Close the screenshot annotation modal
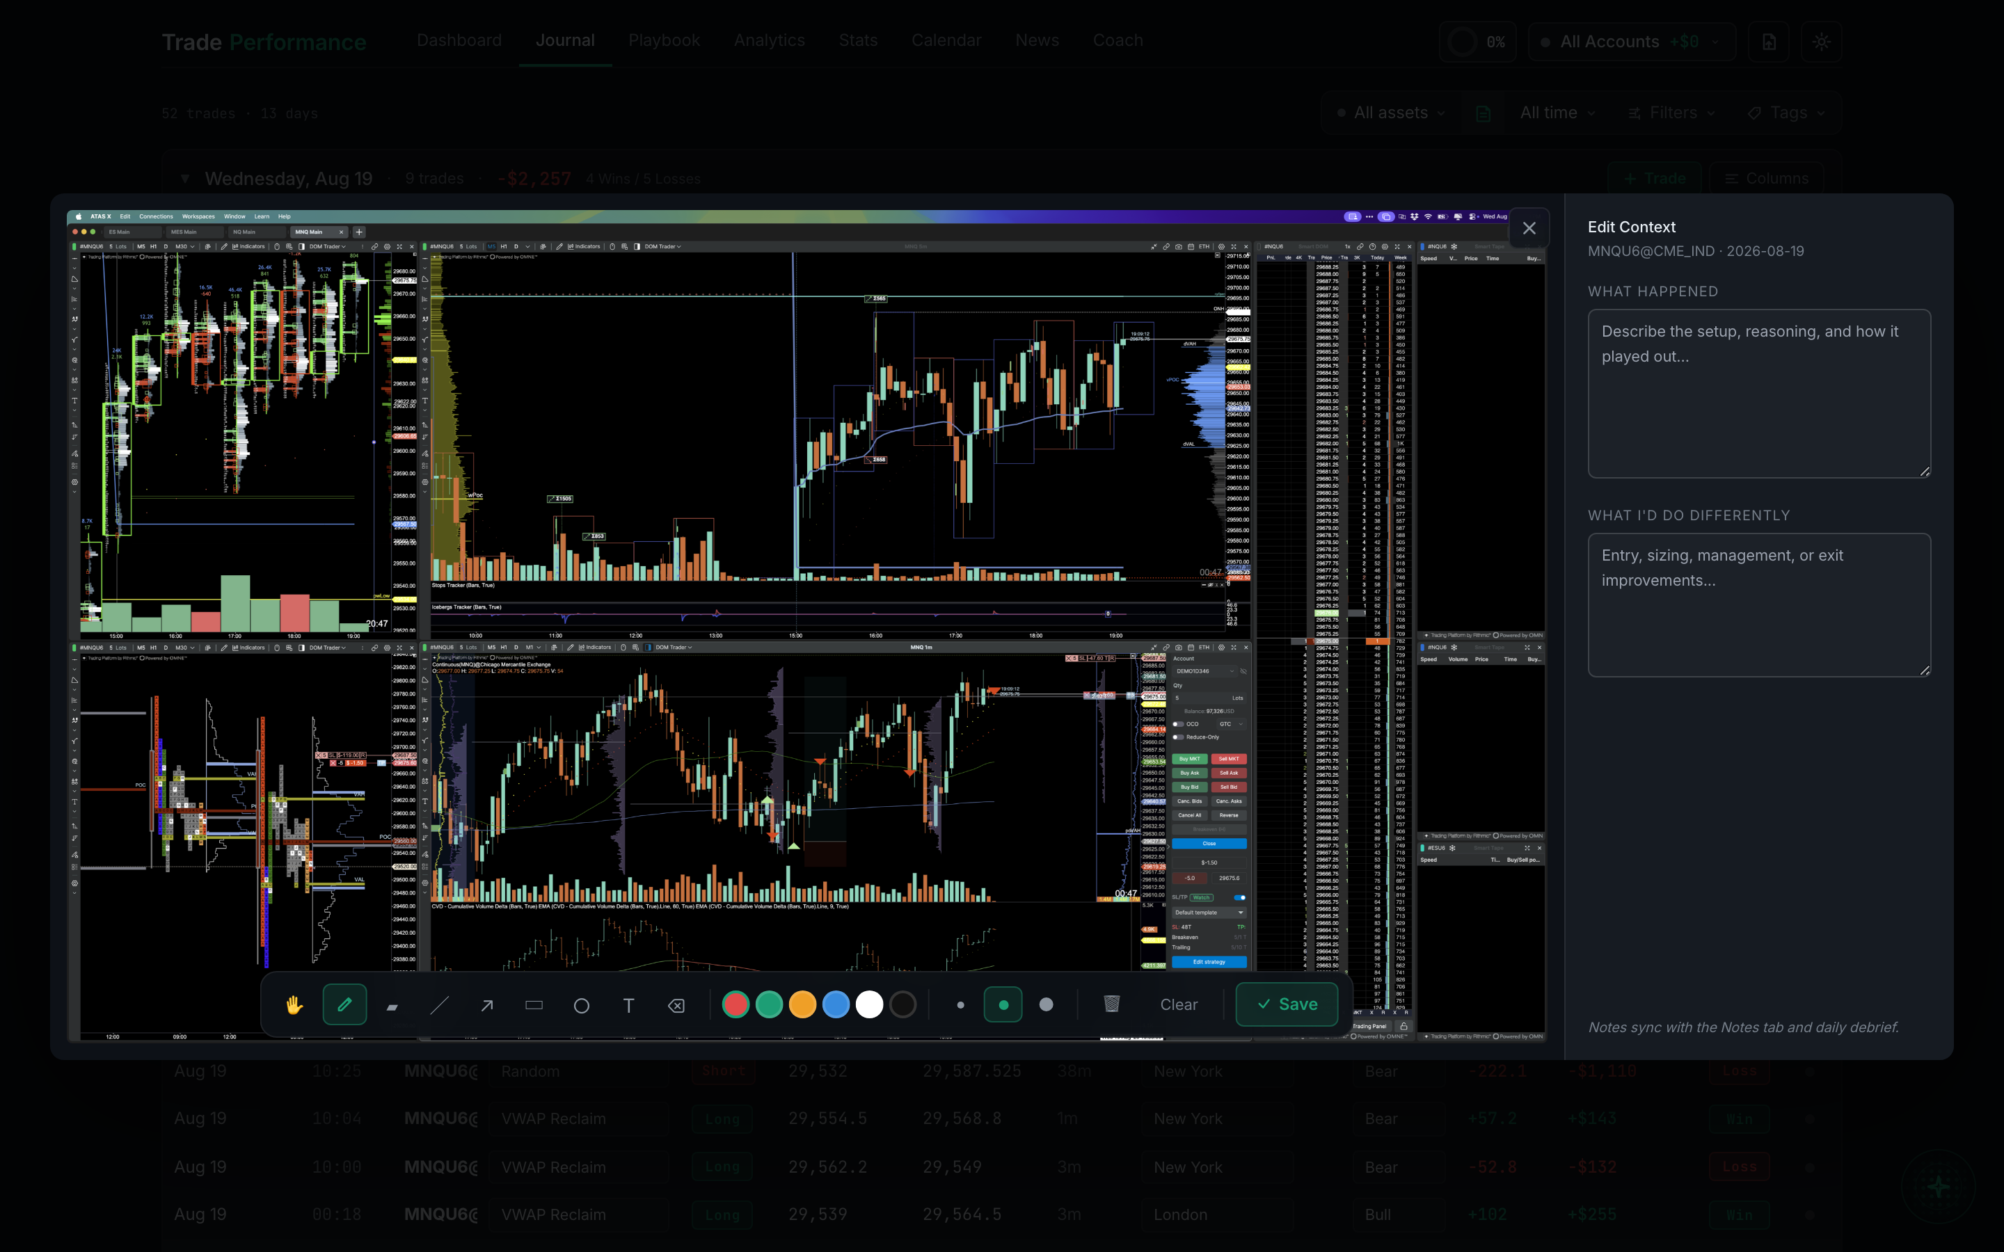Viewport: 2004px width, 1252px height. [x=1529, y=227]
